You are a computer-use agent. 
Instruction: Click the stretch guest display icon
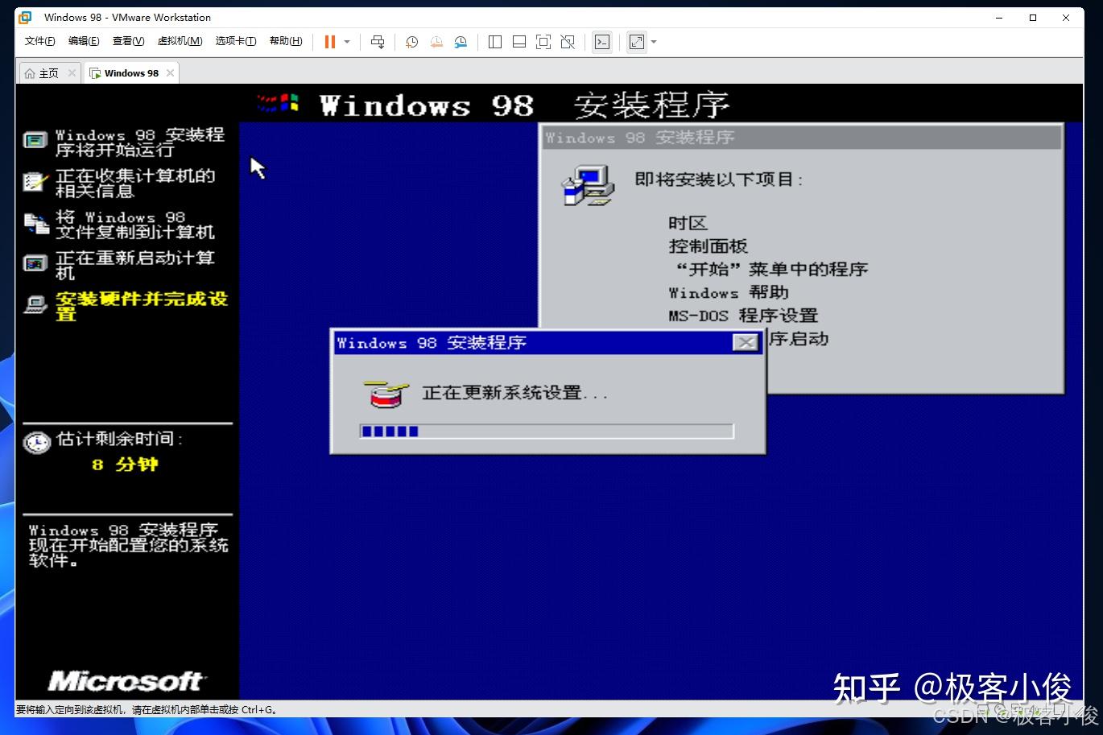637,42
